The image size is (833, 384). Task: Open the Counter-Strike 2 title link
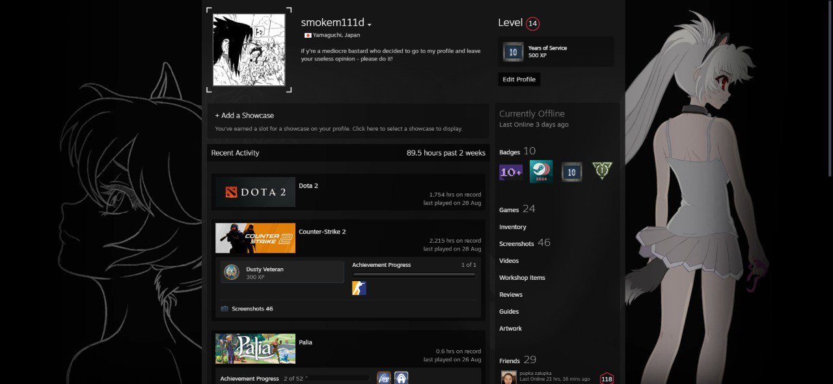click(322, 232)
